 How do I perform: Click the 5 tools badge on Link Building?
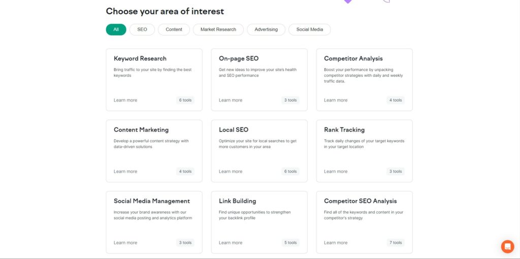tap(290, 243)
